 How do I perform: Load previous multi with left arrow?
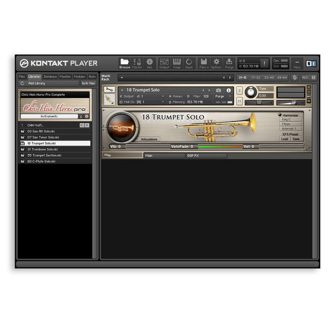tap(224, 78)
